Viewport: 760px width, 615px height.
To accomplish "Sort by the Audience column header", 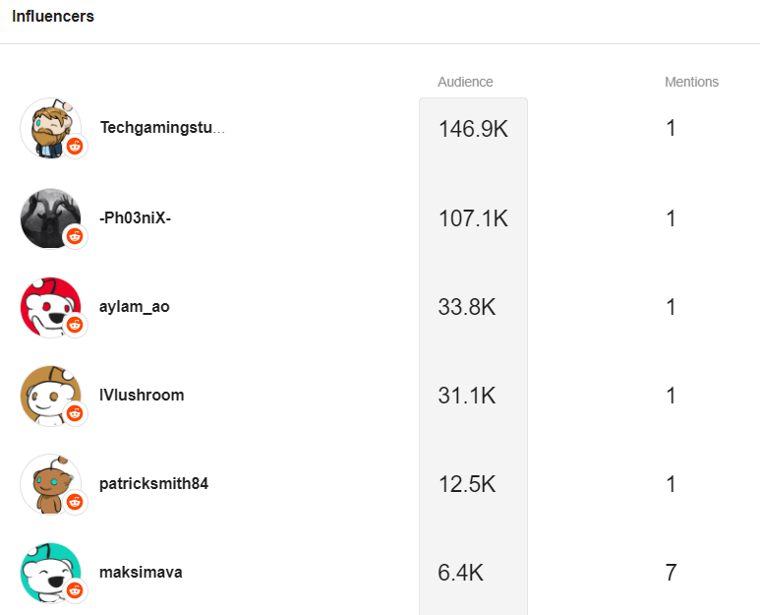I will 465,82.
